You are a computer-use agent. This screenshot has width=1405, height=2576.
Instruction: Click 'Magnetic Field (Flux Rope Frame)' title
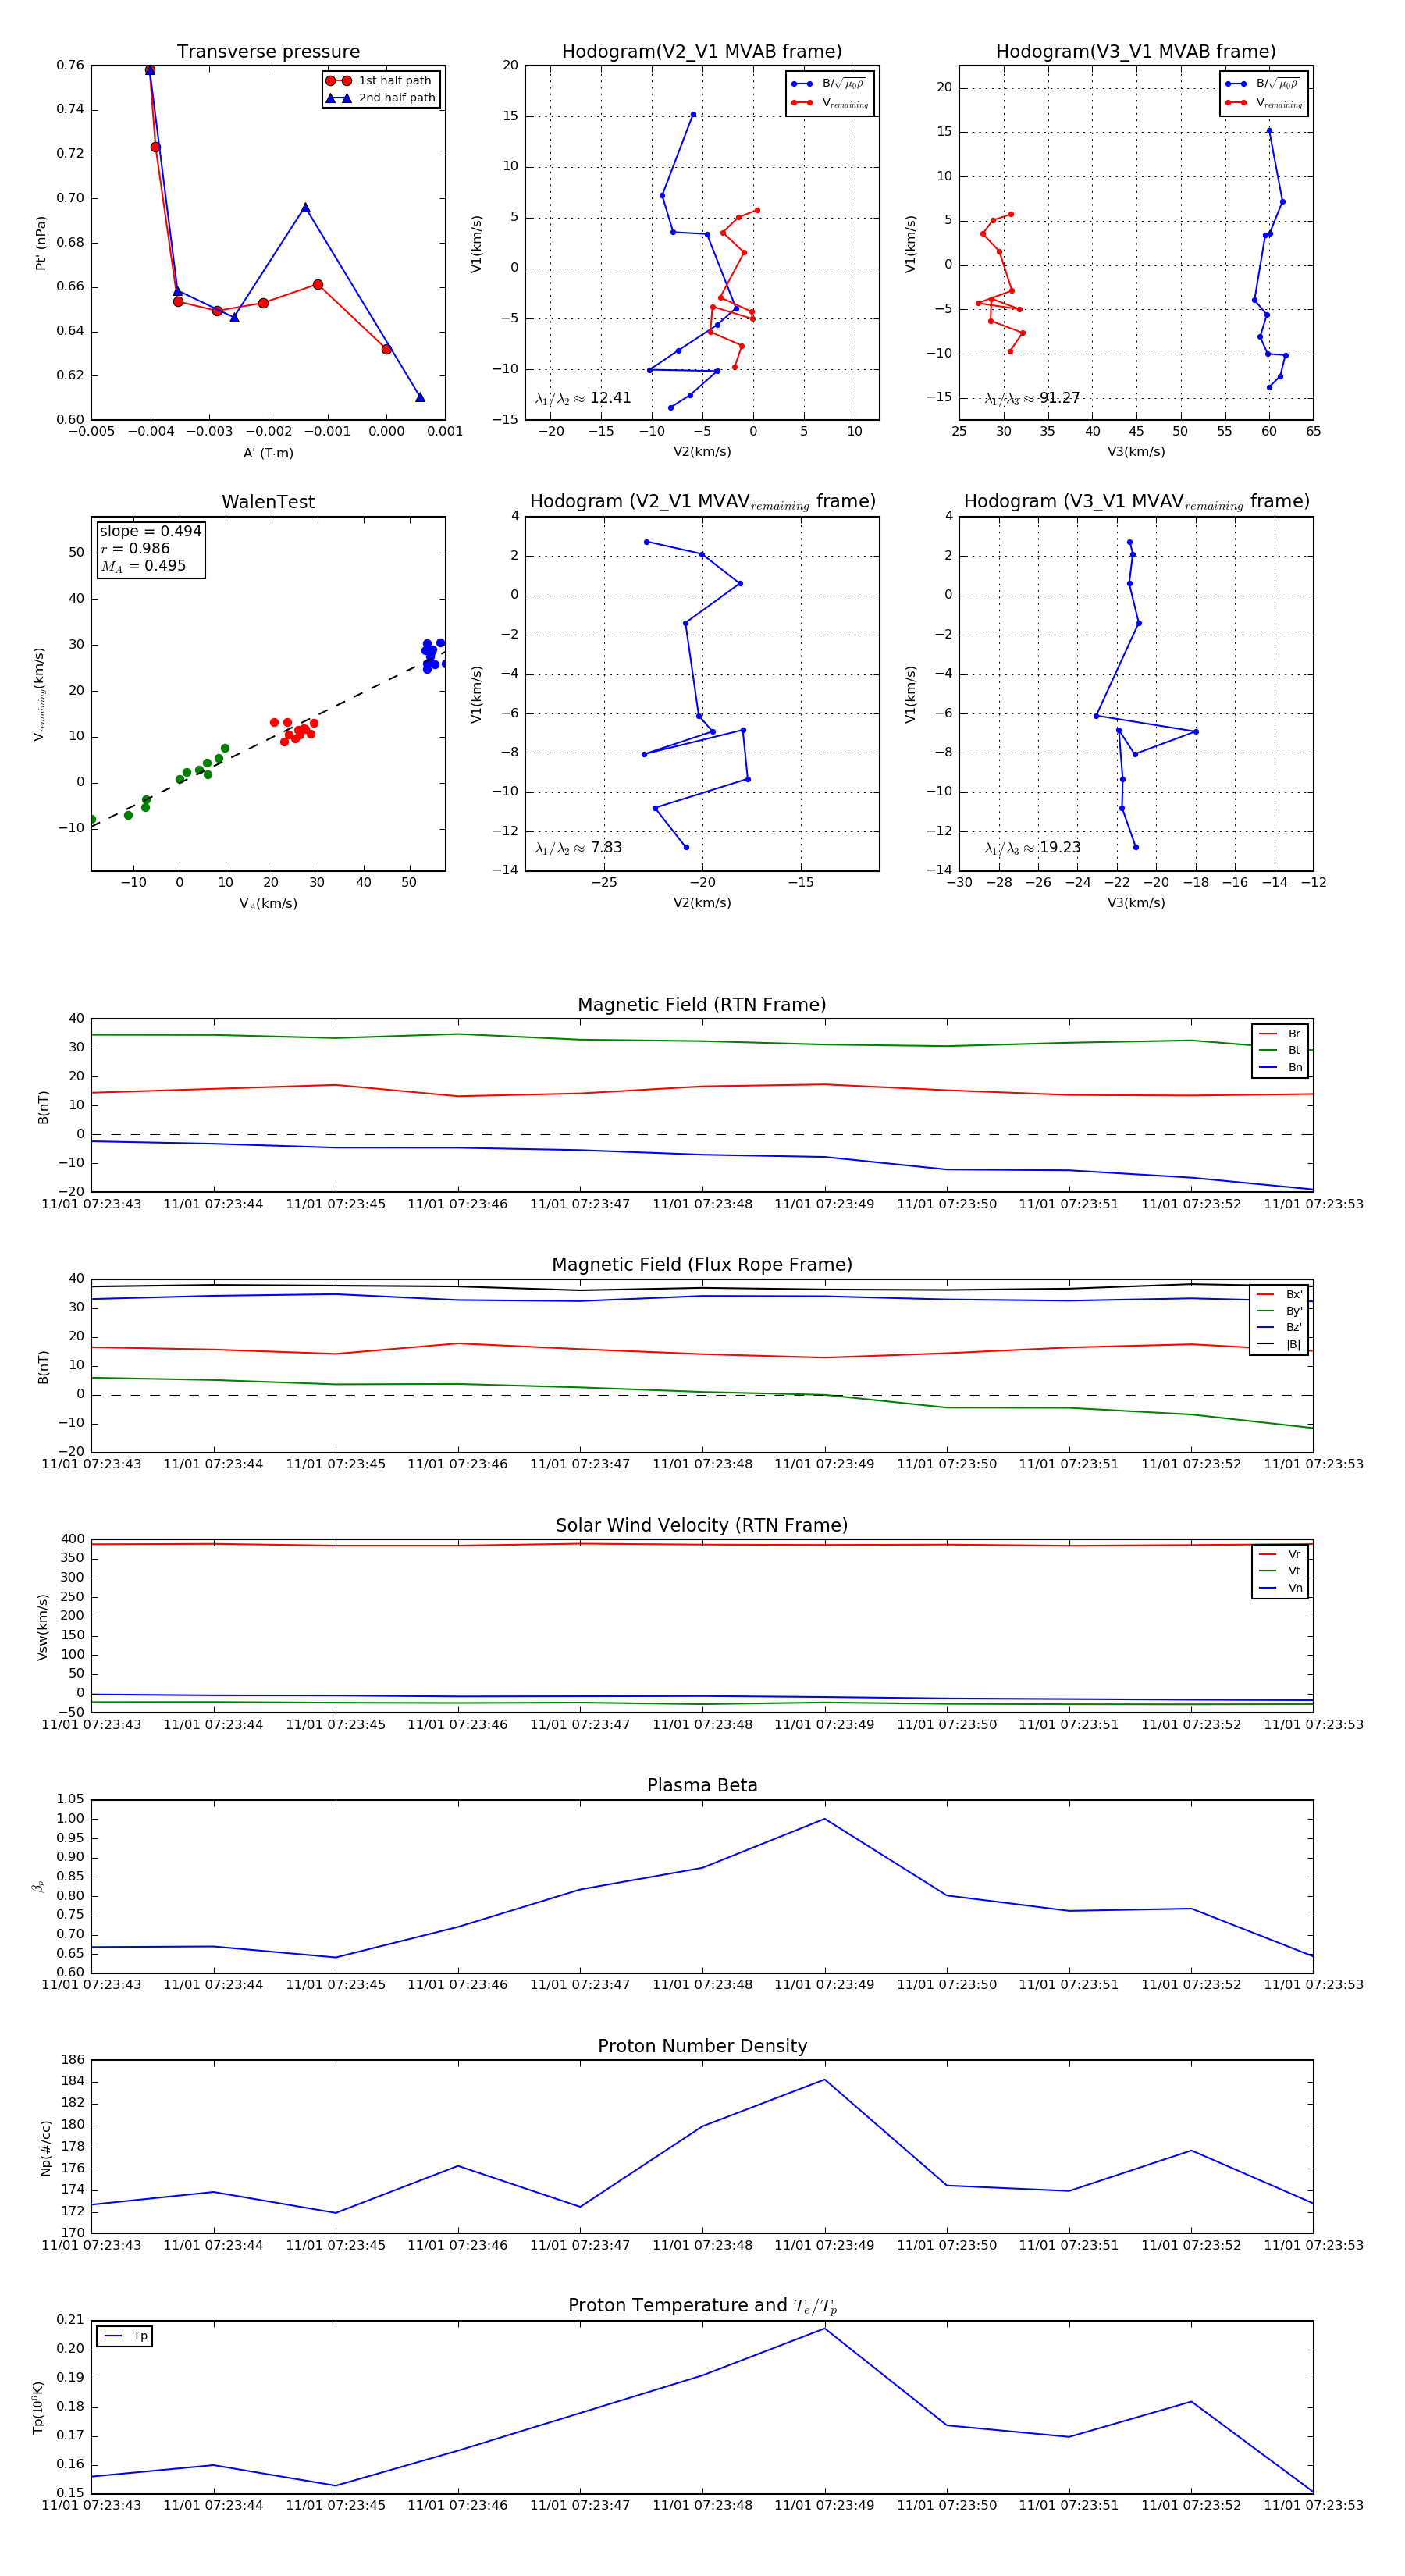702,1265
